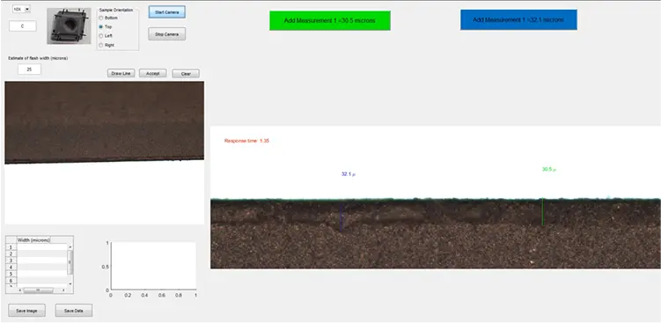Click the width table scroll-down arrow
Viewport: 661px width, 323px height.
click(x=70, y=283)
